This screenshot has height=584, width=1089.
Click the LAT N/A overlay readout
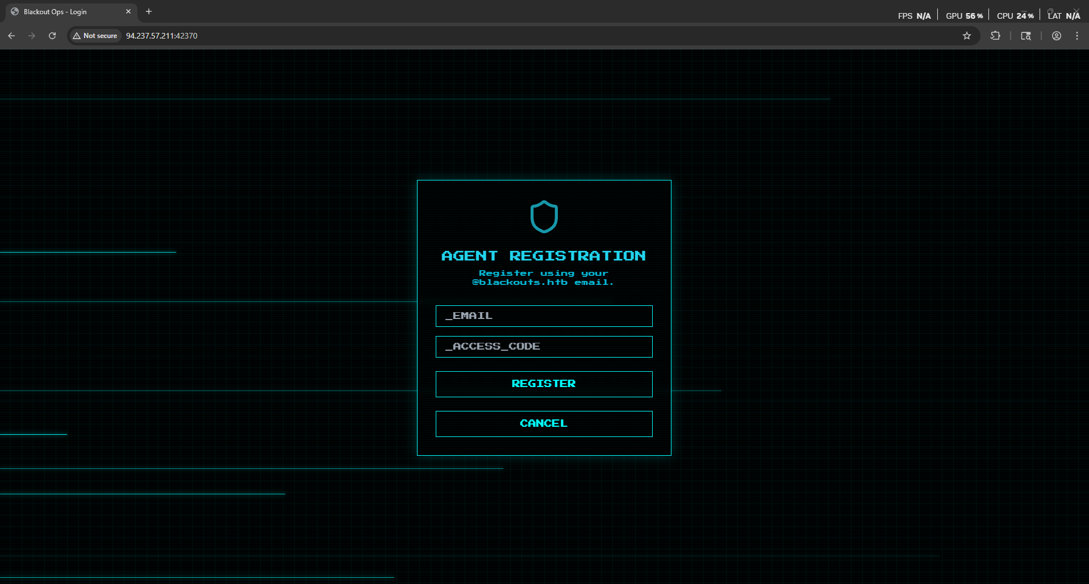pos(1064,16)
